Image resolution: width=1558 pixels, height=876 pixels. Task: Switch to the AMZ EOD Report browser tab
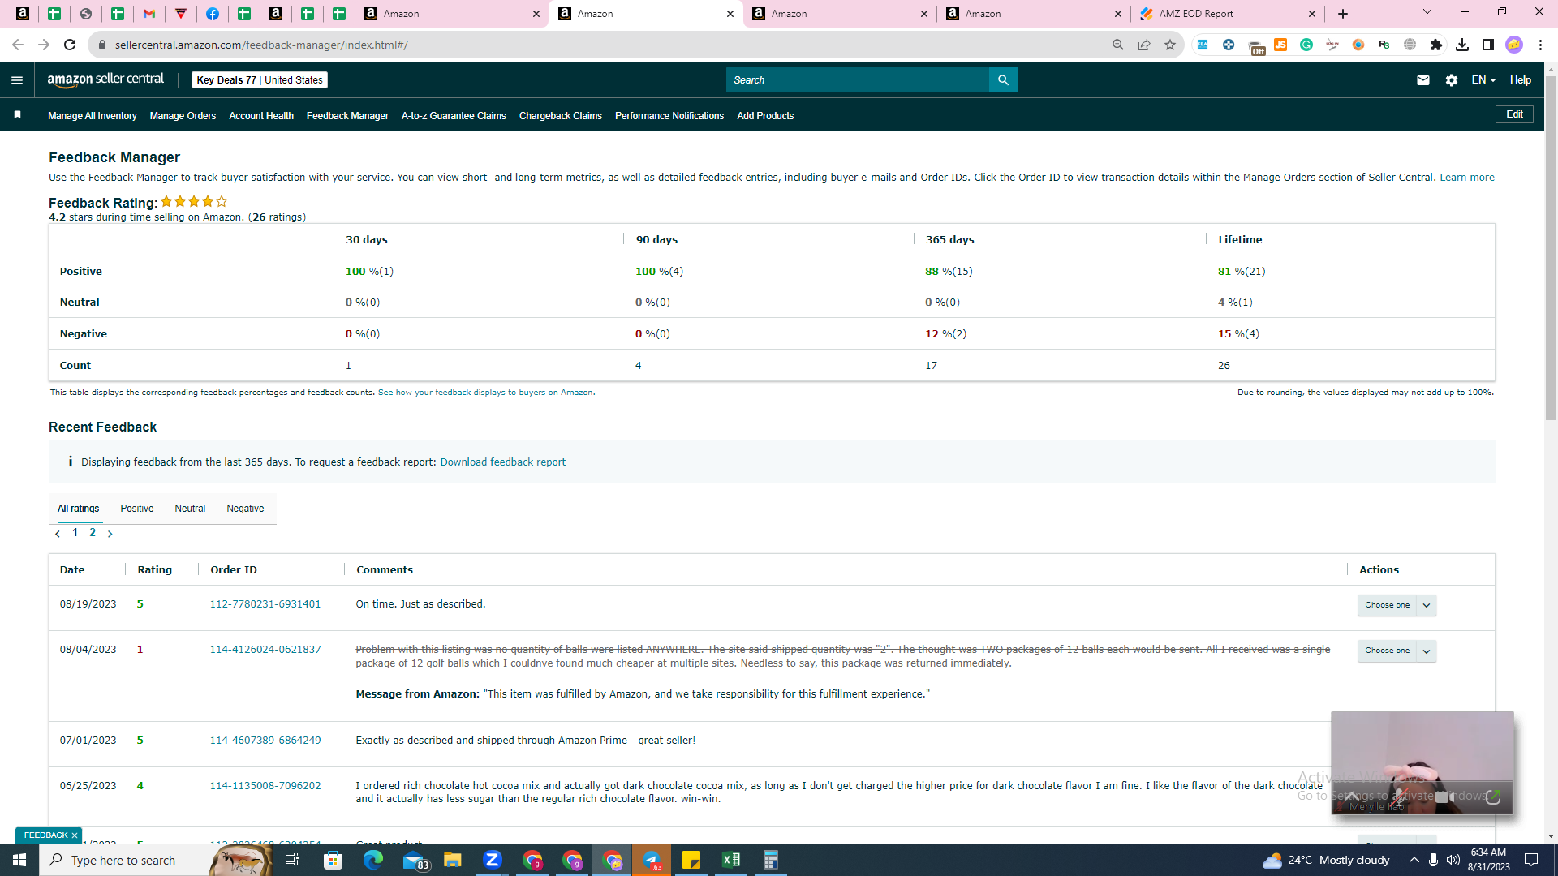point(1228,14)
